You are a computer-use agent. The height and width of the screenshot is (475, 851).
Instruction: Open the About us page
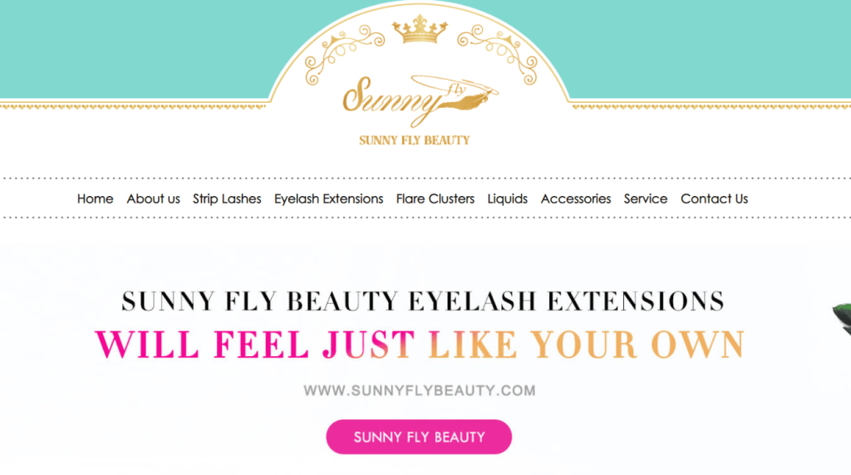tap(153, 198)
